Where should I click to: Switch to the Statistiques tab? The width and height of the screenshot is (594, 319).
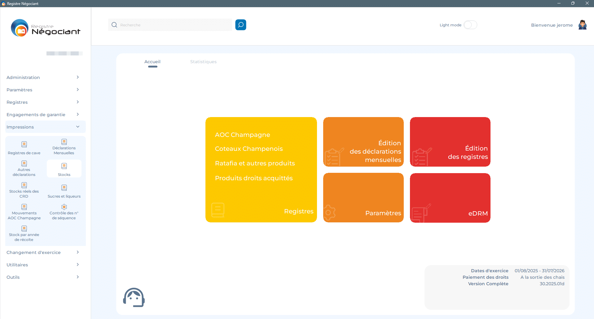tap(203, 62)
